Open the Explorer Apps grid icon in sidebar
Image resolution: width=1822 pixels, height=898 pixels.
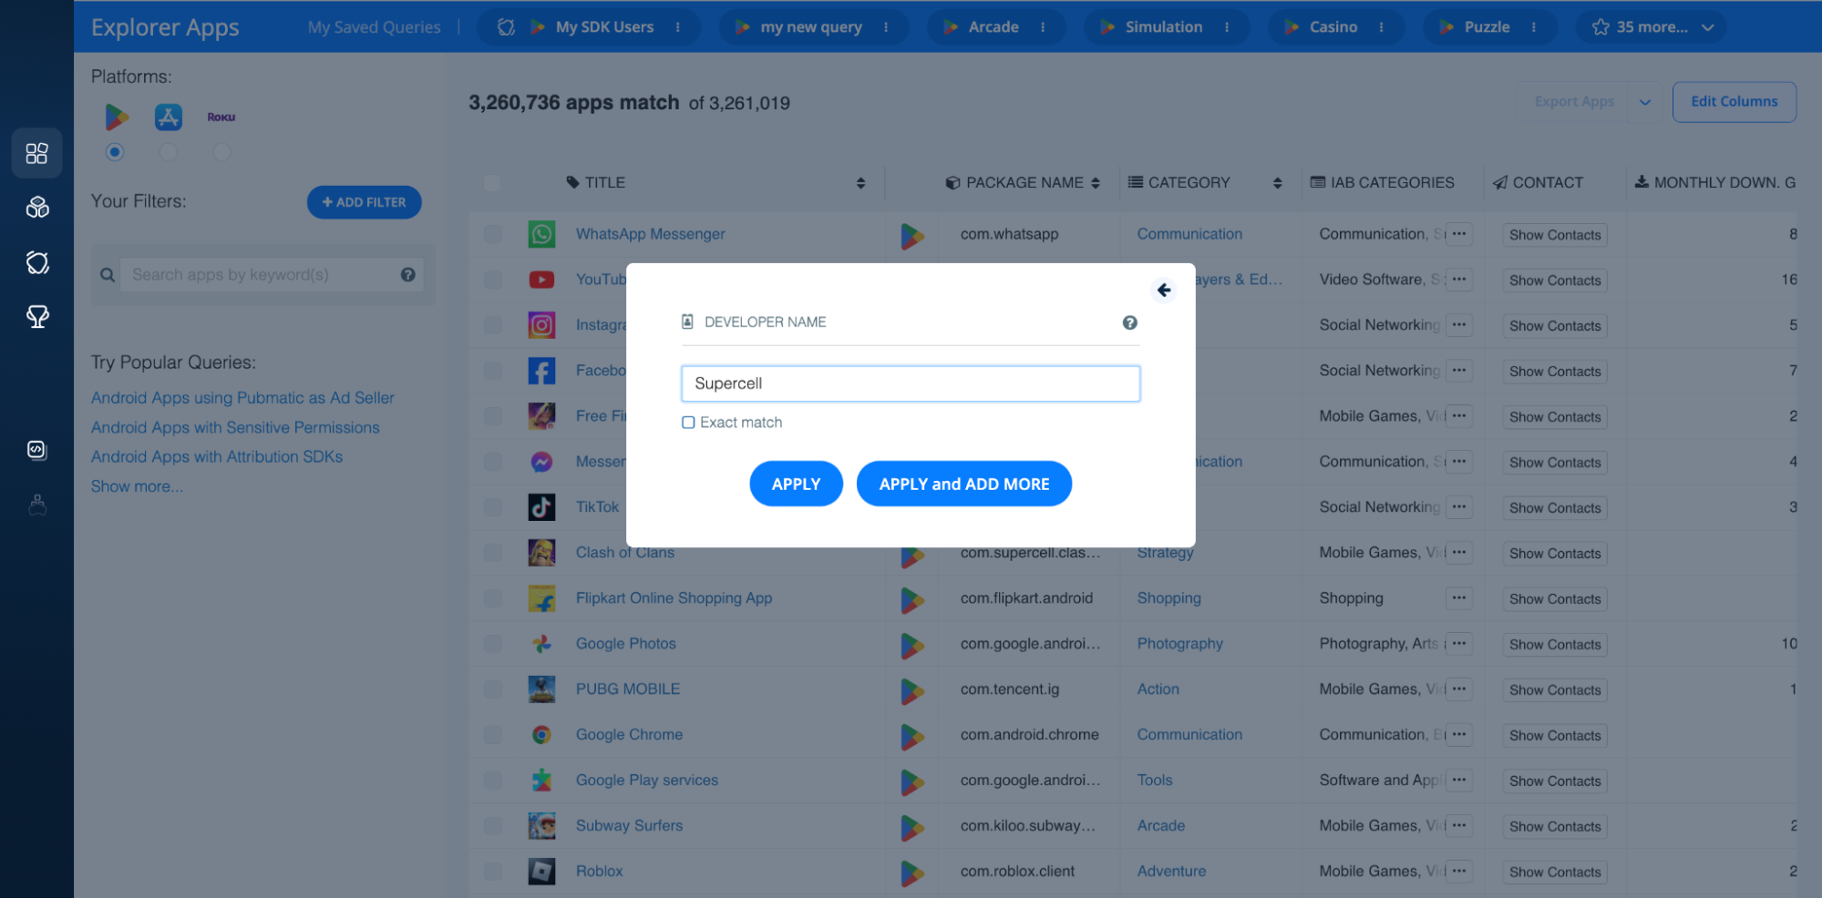click(36, 153)
